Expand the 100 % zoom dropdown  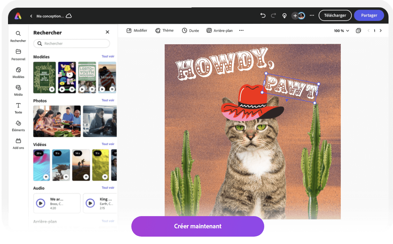tap(341, 31)
